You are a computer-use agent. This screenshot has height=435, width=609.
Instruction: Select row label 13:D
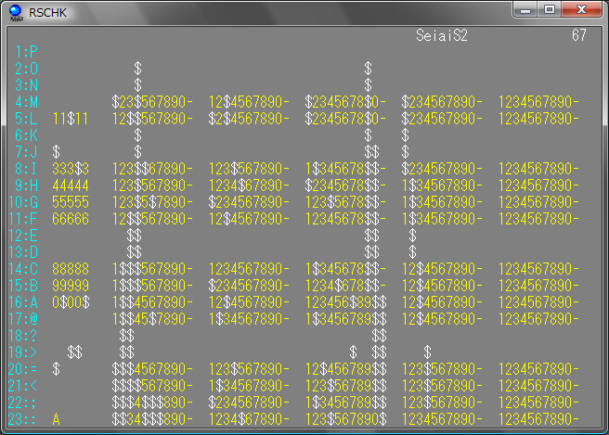23,252
